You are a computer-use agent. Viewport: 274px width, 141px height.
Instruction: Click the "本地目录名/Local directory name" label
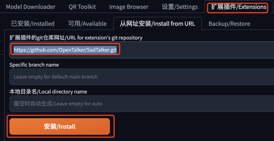click(48, 92)
